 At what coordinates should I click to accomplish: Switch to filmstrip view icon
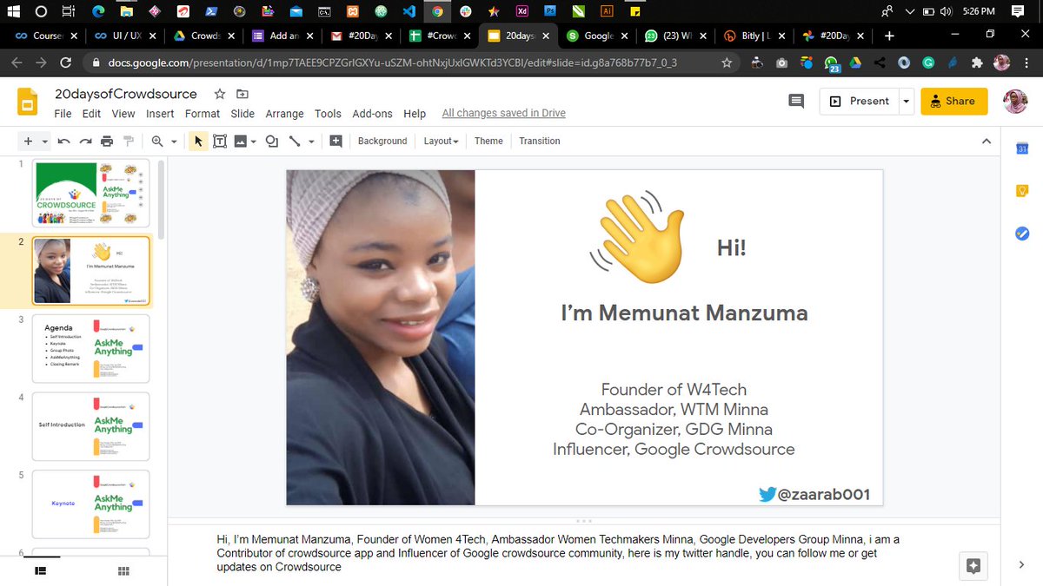[40, 570]
